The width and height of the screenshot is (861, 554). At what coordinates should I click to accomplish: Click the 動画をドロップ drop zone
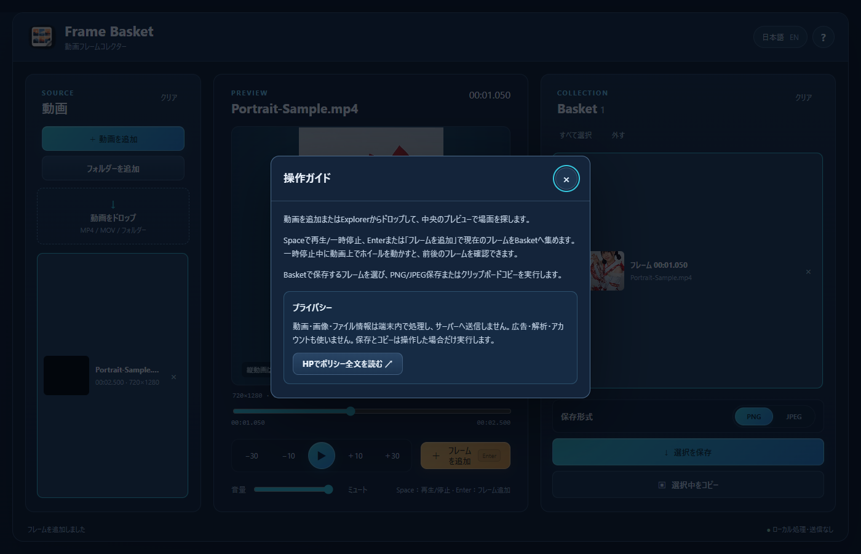pos(113,216)
